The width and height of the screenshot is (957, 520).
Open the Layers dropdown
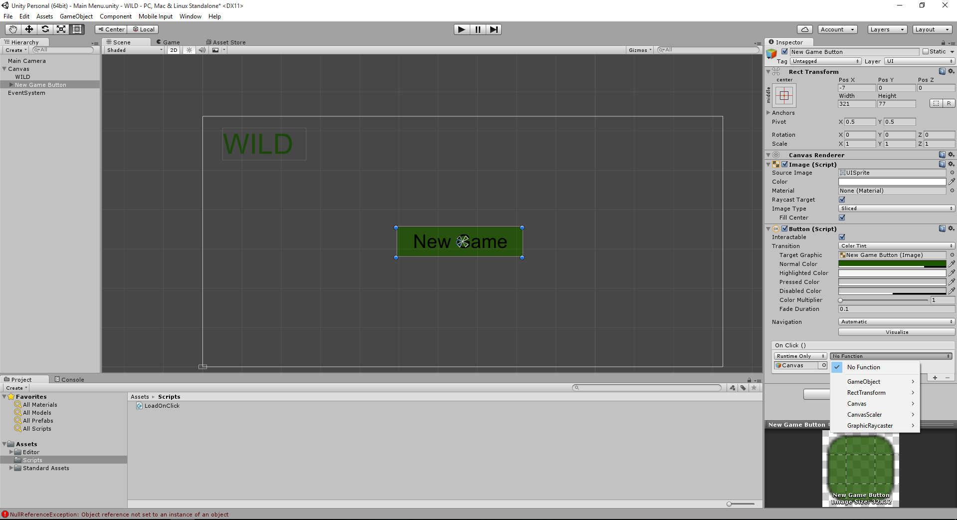tap(887, 29)
